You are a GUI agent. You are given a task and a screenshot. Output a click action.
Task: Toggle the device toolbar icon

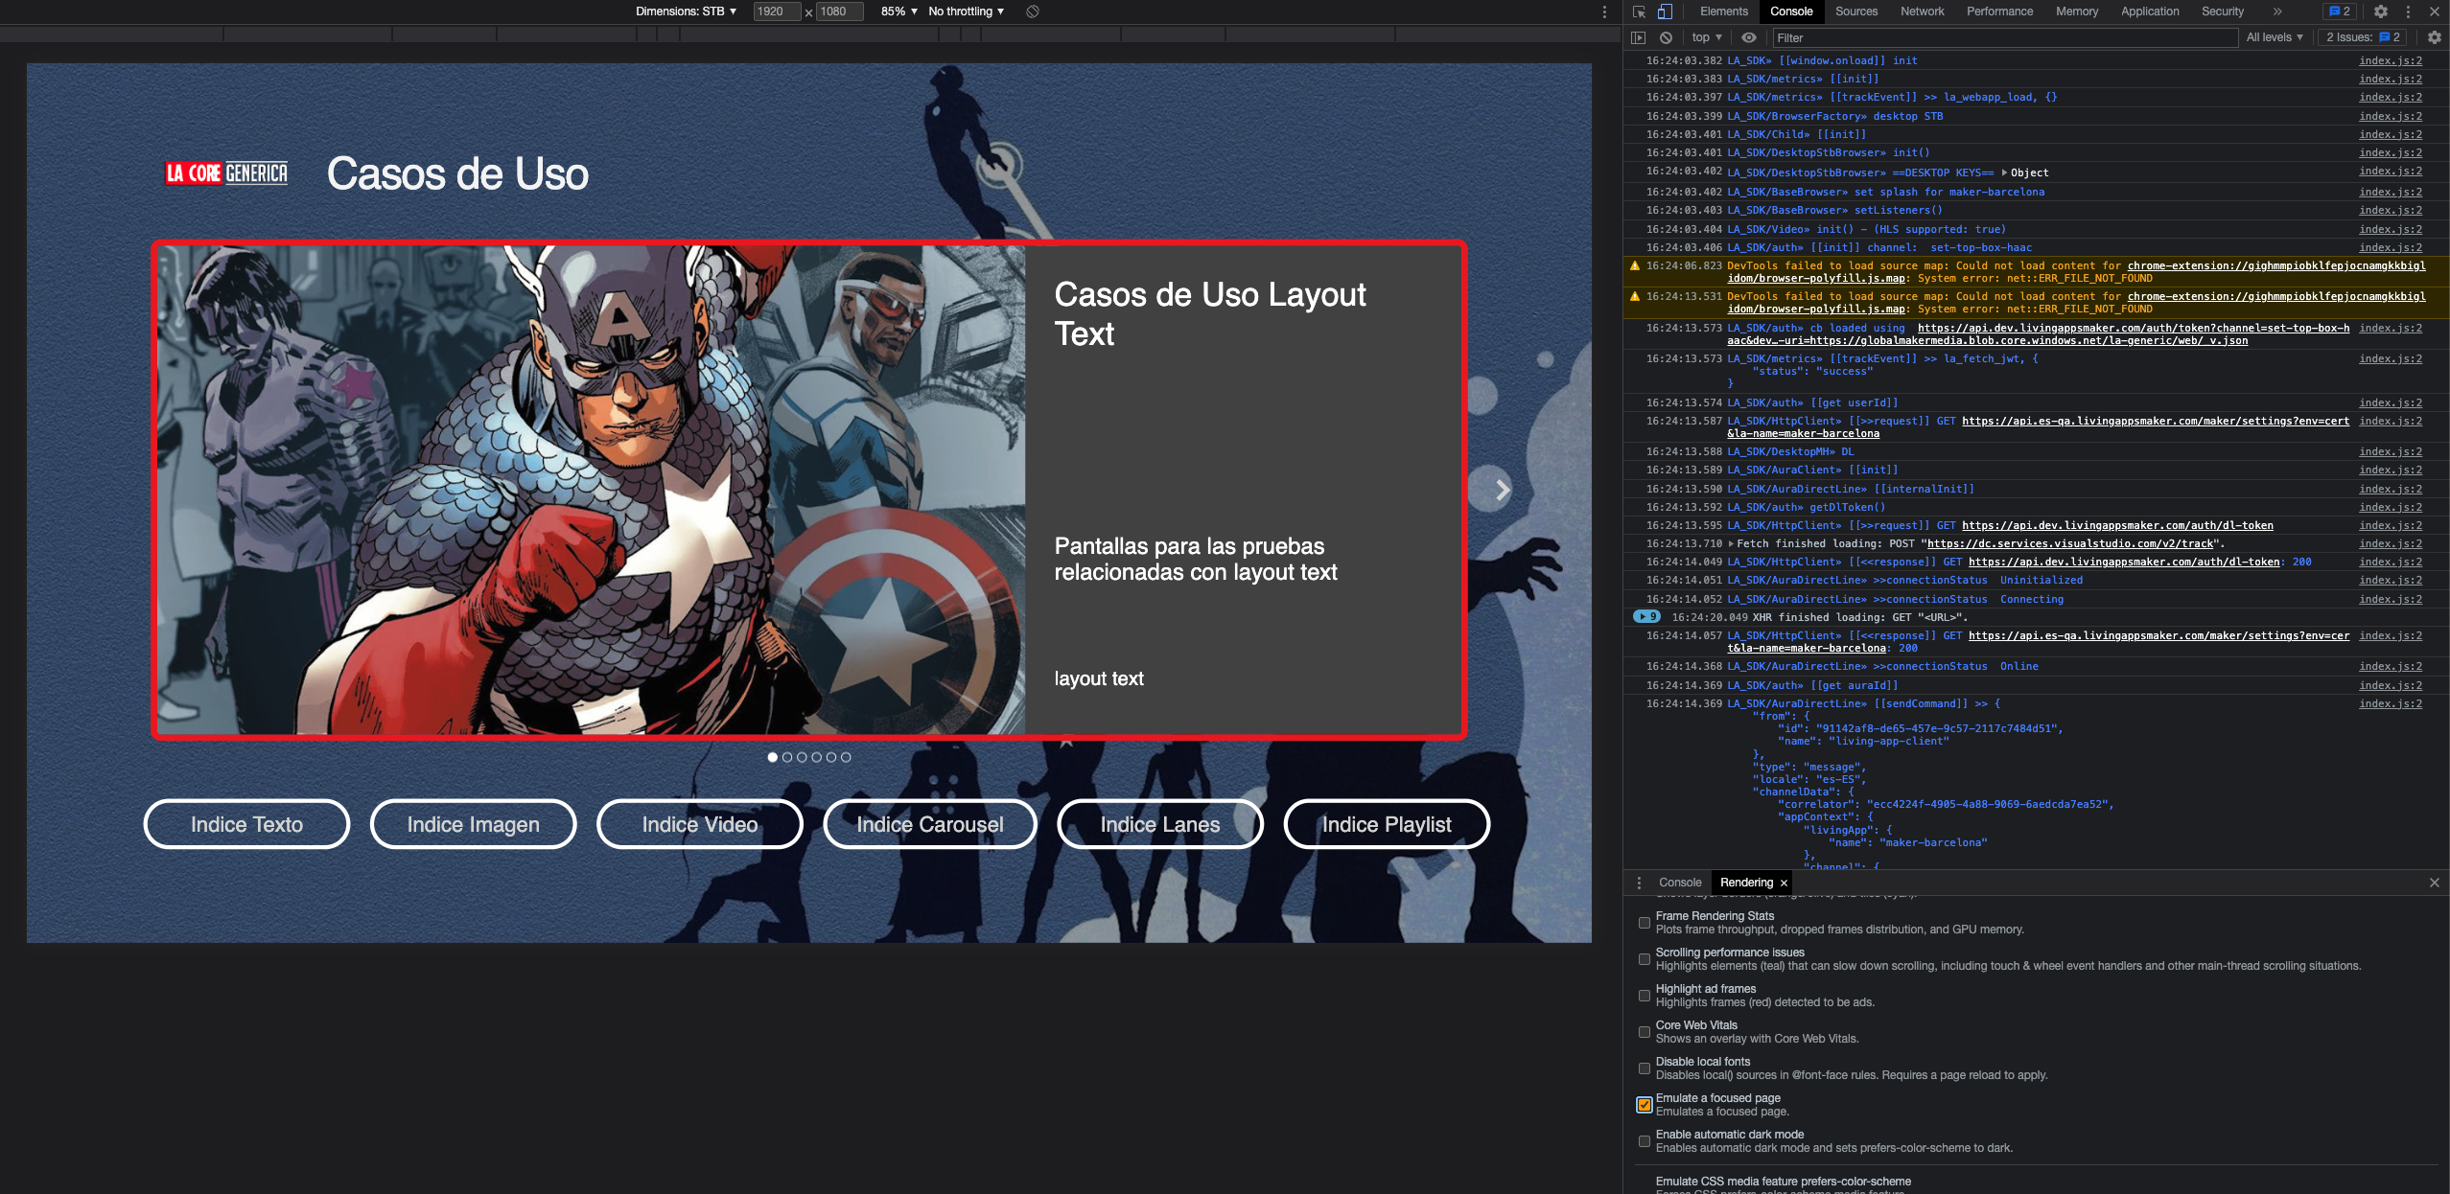1665,11
